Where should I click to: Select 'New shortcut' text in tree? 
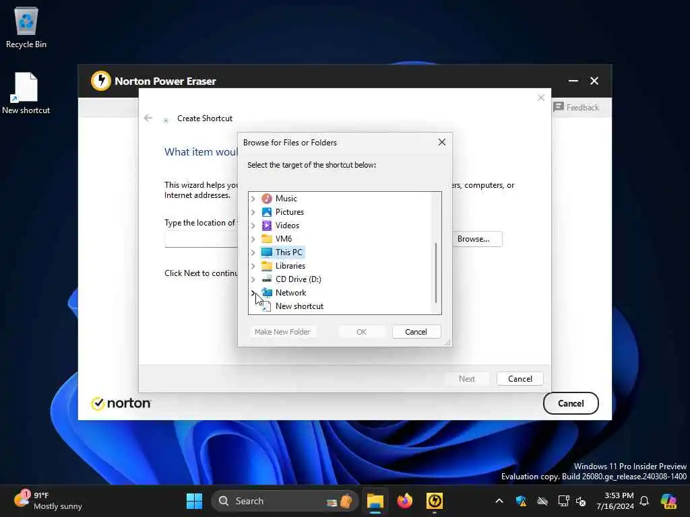pos(299,306)
